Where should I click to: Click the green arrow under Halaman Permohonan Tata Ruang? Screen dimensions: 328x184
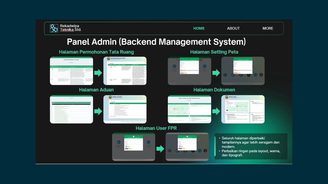(x=98, y=73)
